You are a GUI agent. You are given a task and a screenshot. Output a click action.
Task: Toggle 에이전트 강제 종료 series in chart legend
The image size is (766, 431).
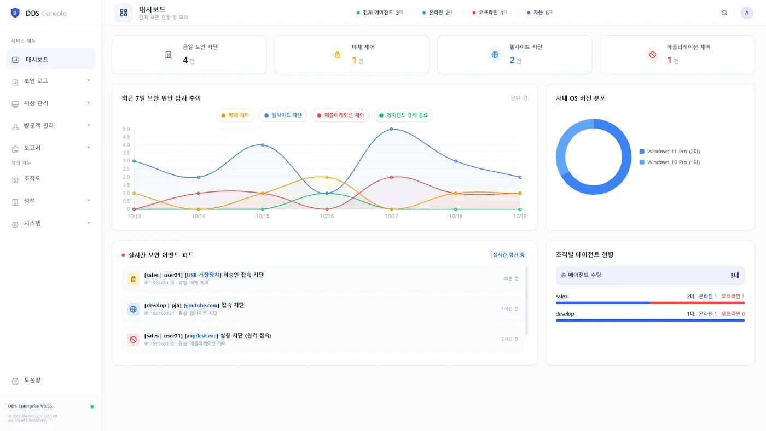tap(404, 115)
